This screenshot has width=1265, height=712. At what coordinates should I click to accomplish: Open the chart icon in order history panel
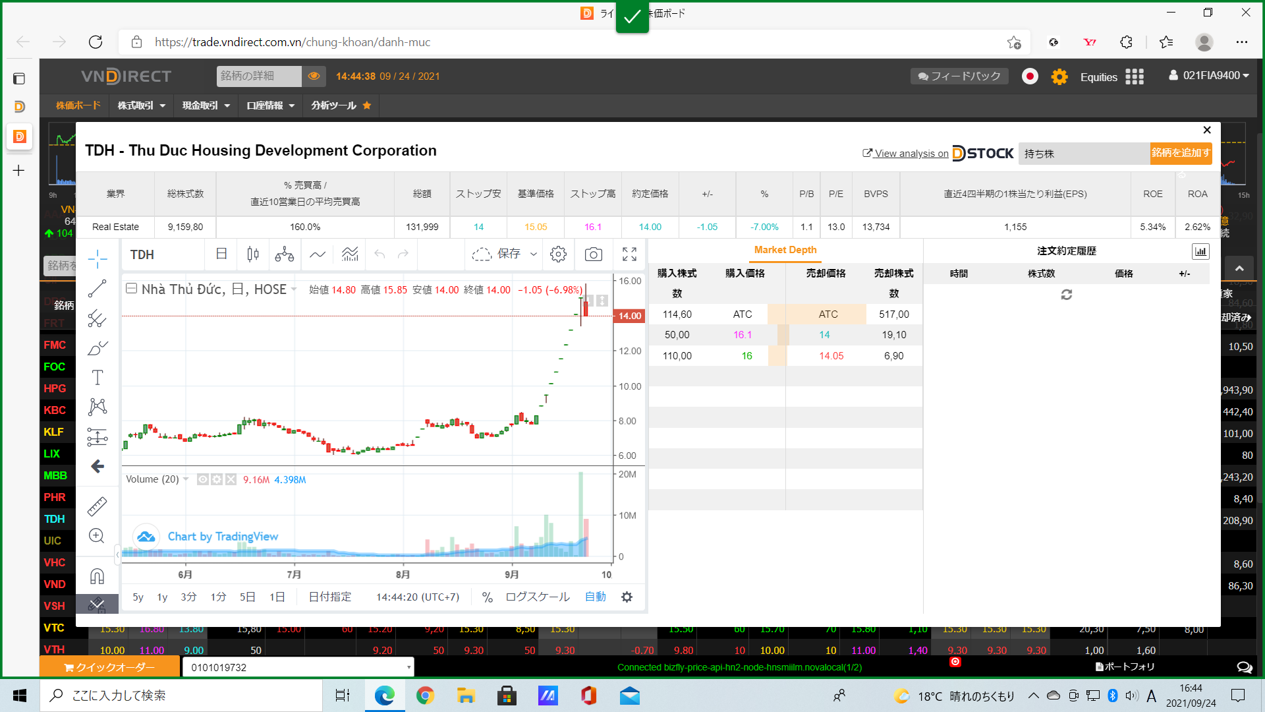[x=1200, y=251]
